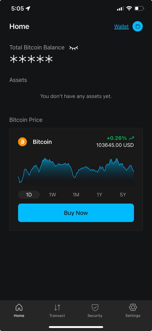The height and width of the screenshot is (331, 152).
Task: Tap the battery status bar icon
Action: (x=139, y=9)
